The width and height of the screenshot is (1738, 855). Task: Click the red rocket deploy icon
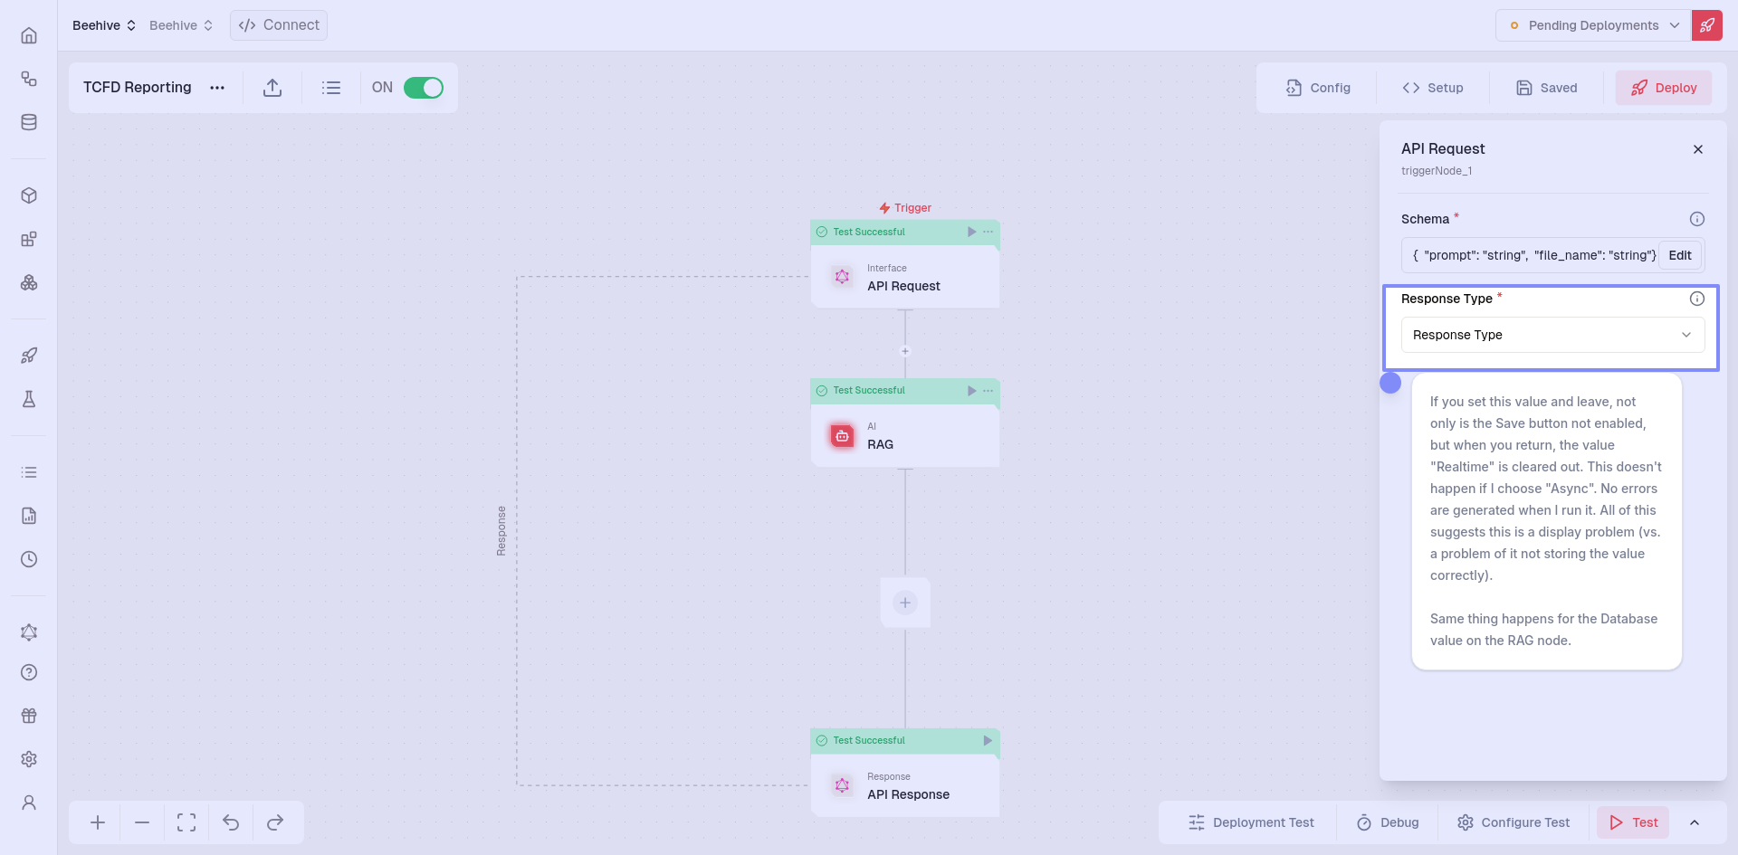(1707, 25)
